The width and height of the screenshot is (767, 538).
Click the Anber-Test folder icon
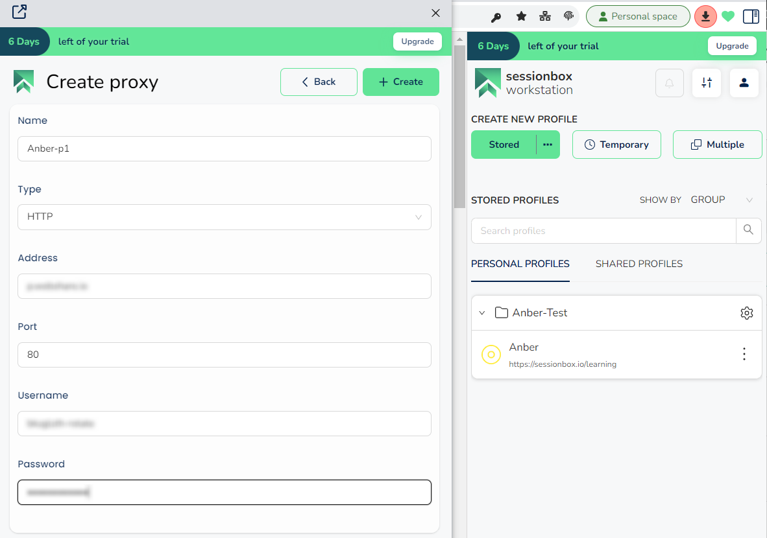coord(502,312)
